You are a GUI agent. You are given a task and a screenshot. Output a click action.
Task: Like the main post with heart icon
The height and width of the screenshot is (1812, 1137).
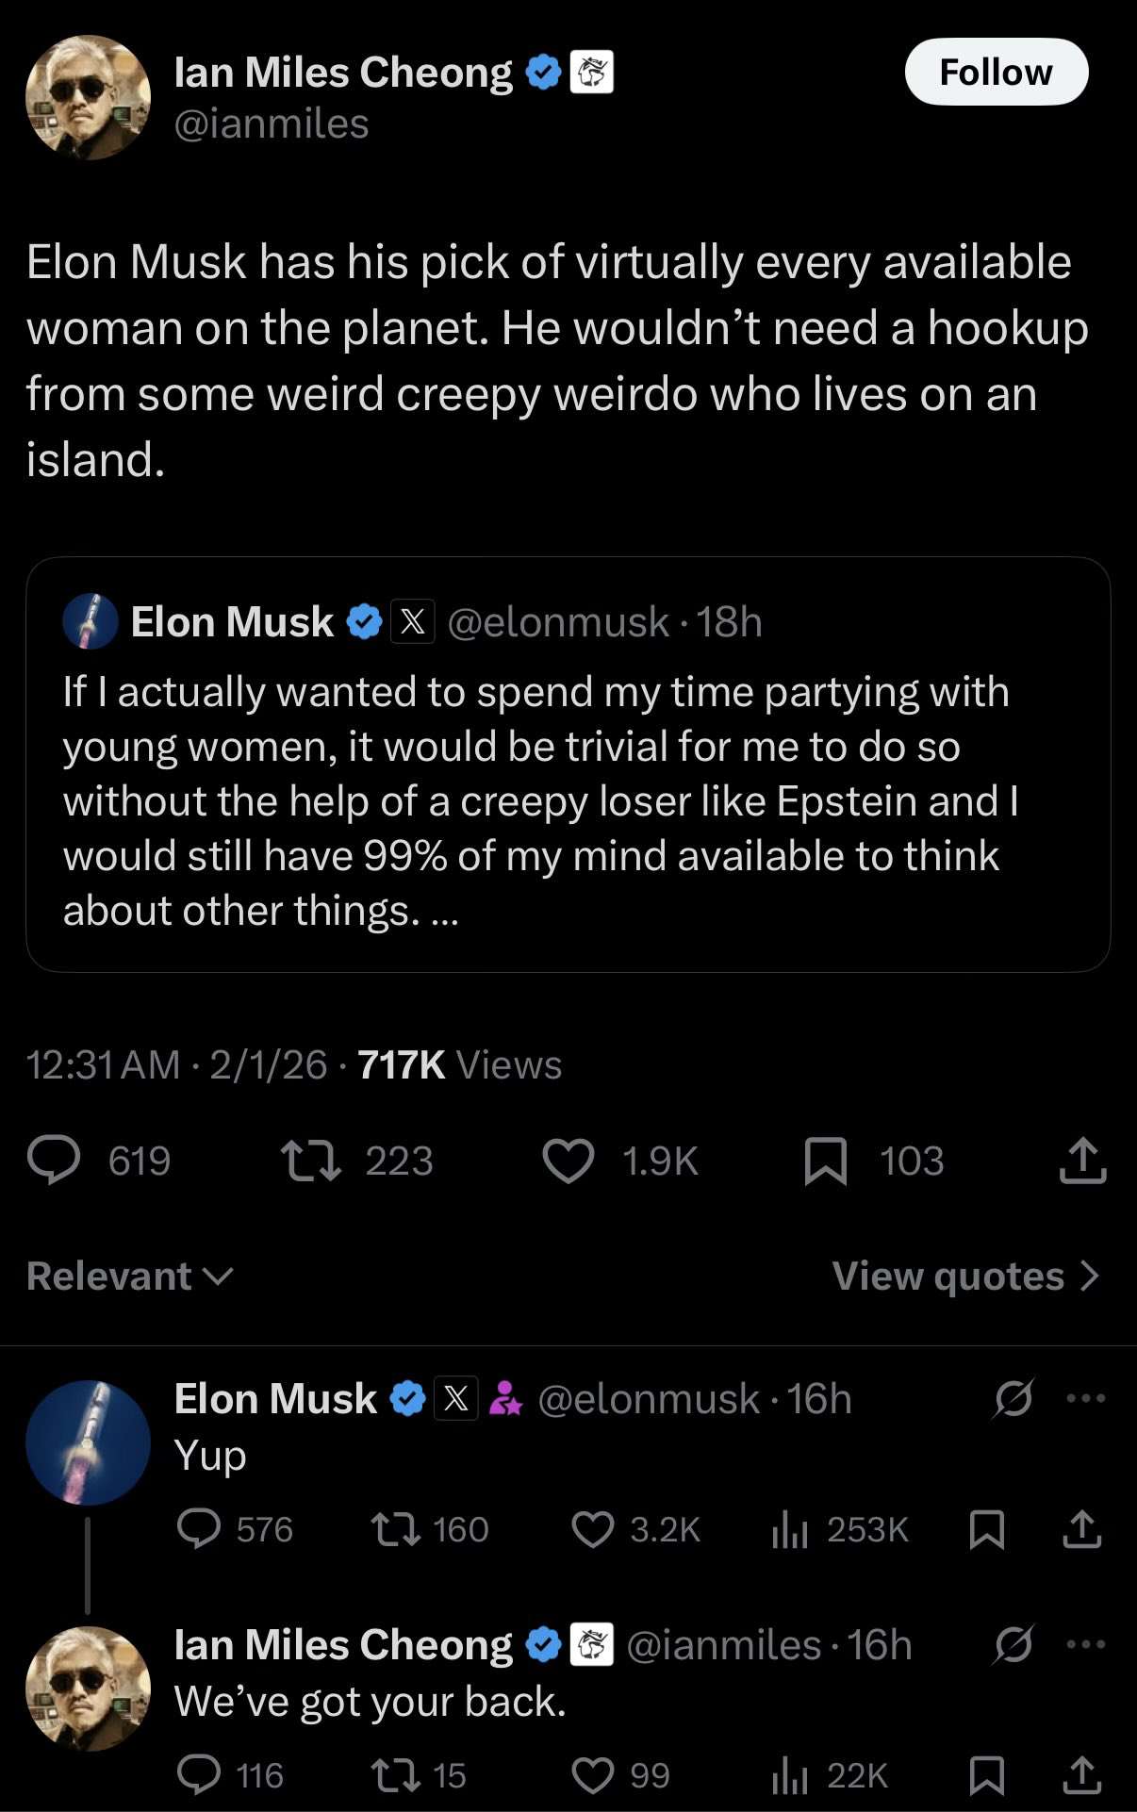click(568, 1161)
